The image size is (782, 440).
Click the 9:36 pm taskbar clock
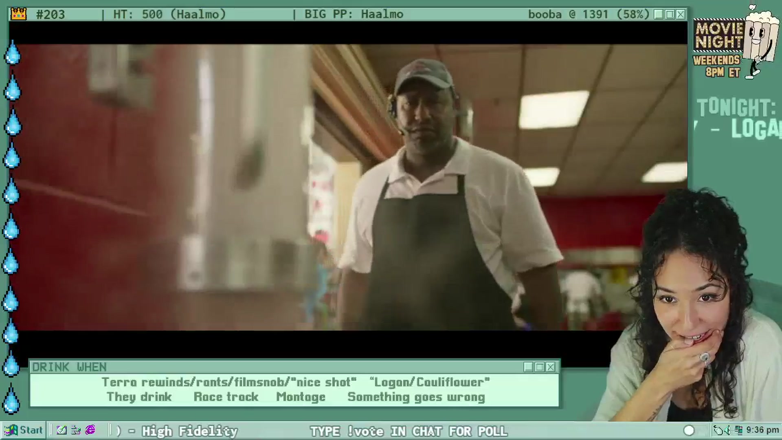[x=762, y=430]
